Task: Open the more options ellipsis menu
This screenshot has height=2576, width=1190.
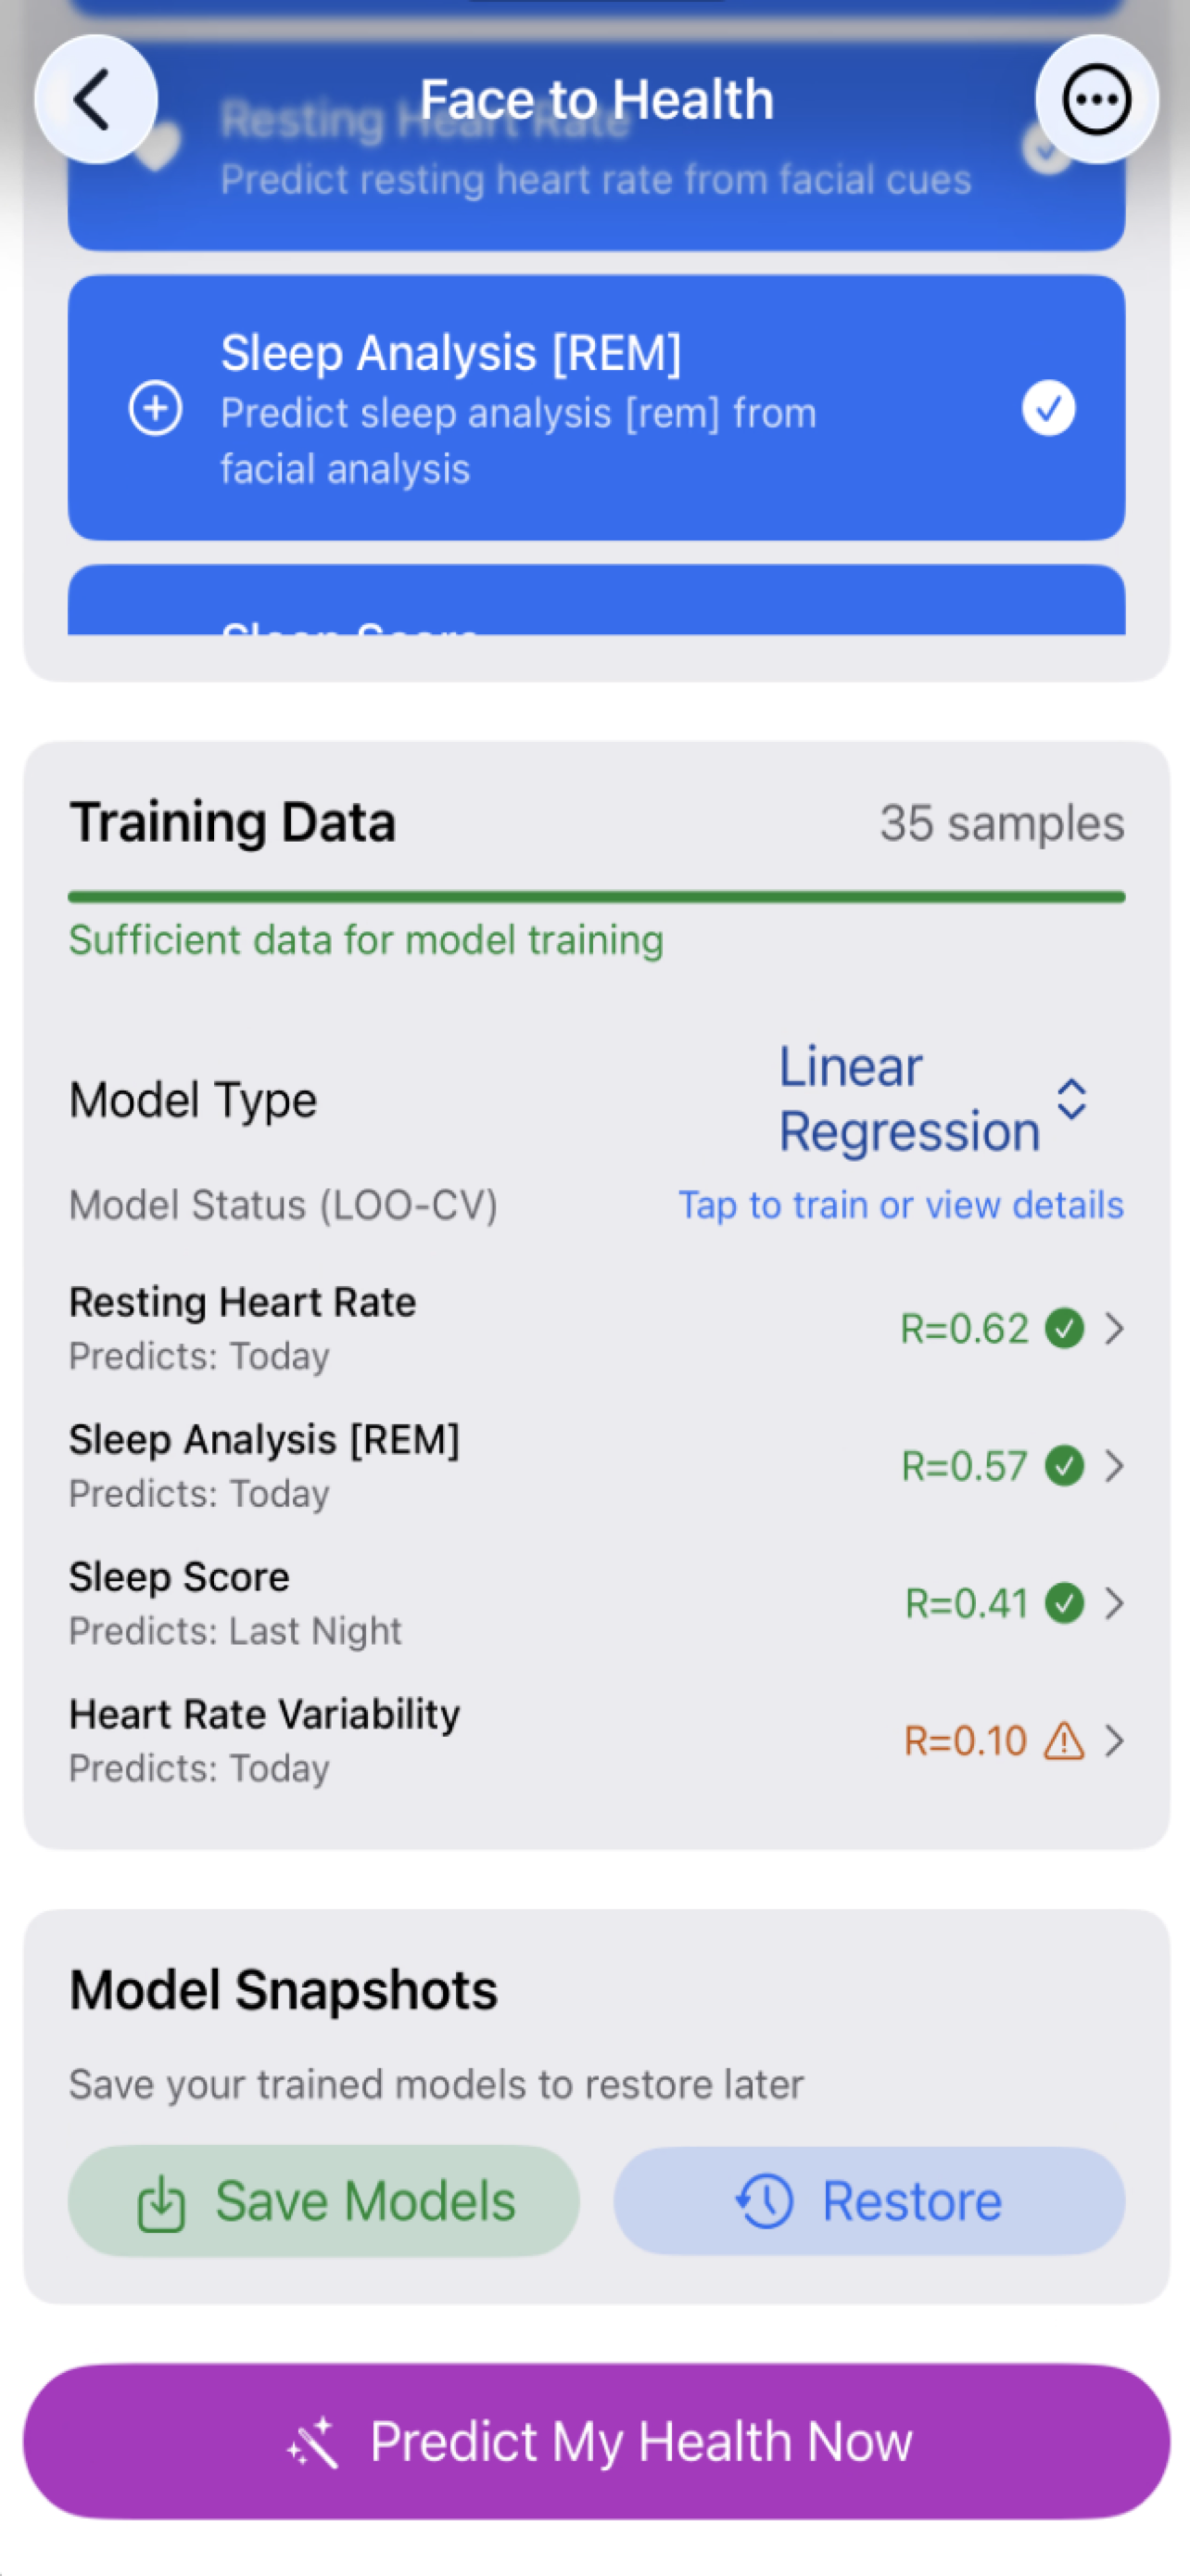Action: click(1096, 100)
